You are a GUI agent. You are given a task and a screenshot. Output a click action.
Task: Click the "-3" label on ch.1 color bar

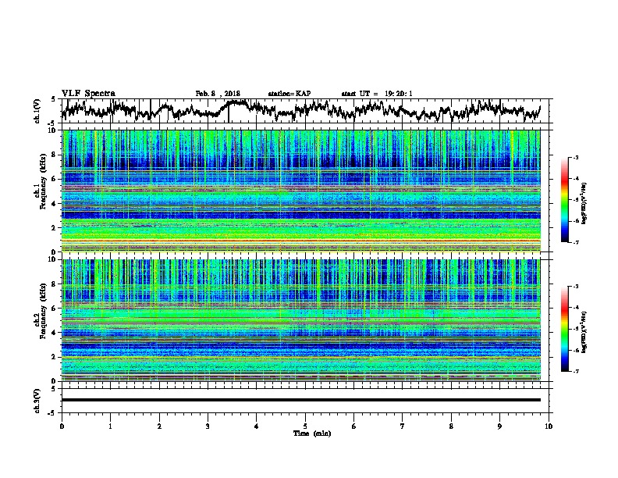pyautogui.click(x=575, y=157)
